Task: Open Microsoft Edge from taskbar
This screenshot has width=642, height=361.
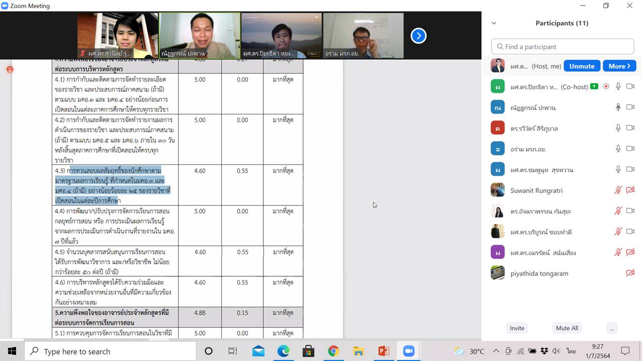Action: pyautogui.click(x=283, y=351)
